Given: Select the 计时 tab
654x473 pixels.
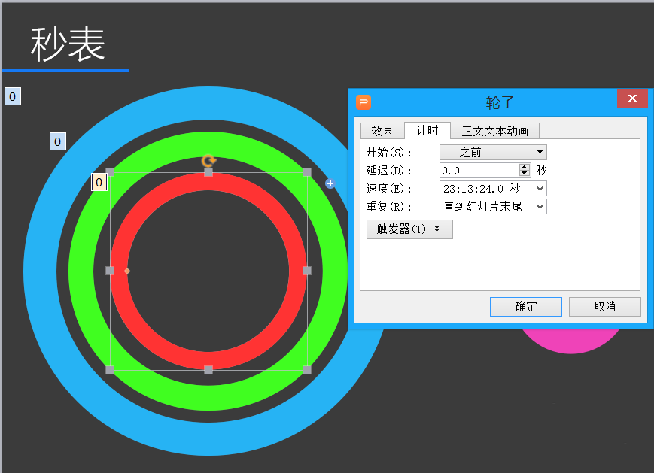Looking at the screenshot, I should (427, 130).
